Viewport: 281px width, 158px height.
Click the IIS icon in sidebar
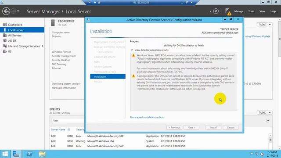point(5,51)
